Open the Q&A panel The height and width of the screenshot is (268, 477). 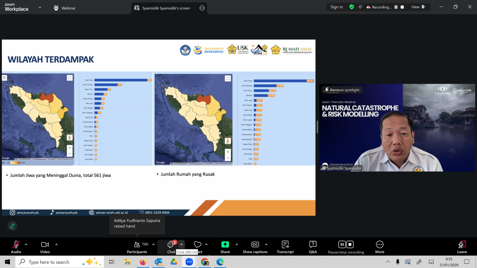click(x=313, y=247)
